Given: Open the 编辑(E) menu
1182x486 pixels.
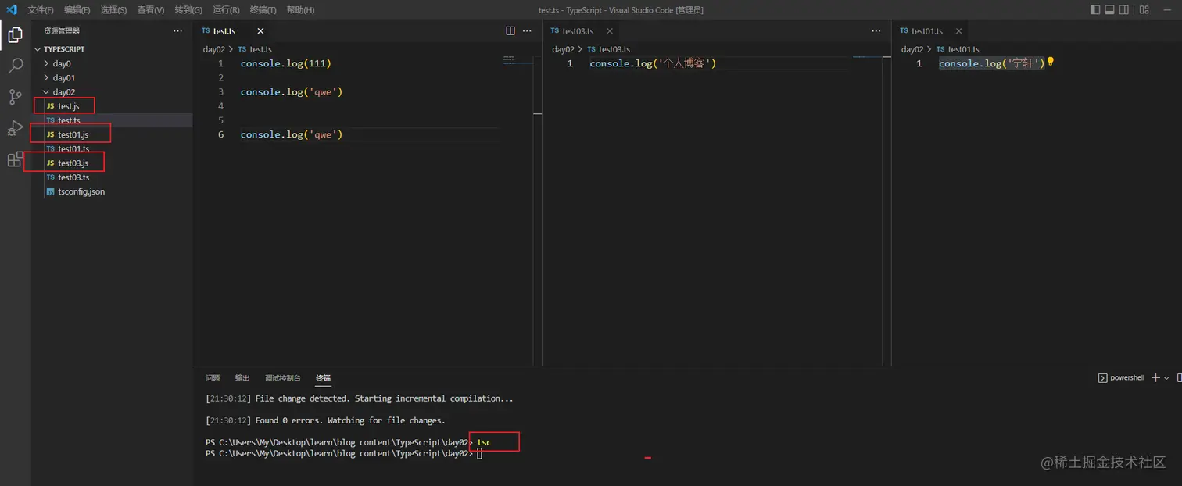Looking at the screenshot, I should 77,9.
